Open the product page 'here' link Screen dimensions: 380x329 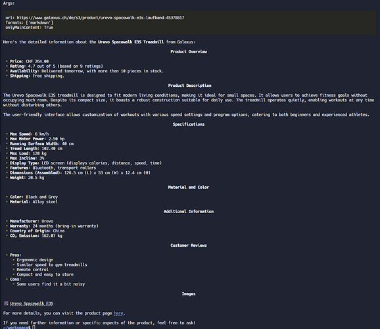pyautogui.click(x=118, y=313)
